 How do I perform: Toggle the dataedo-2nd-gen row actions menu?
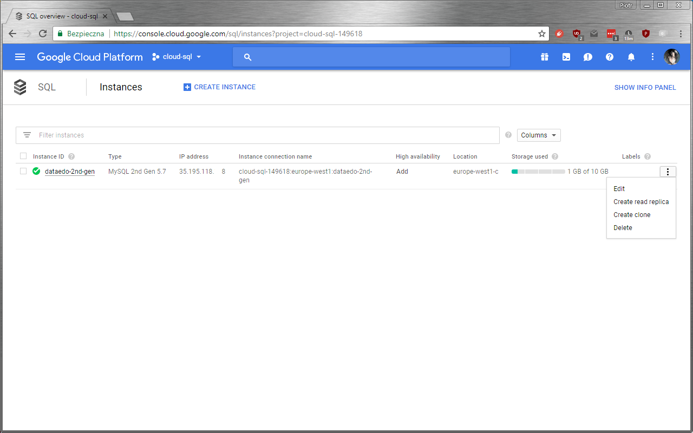668,172
